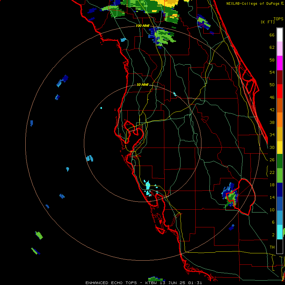
Task: Click the dark maroon legend swatch
Action: (280, 77)
